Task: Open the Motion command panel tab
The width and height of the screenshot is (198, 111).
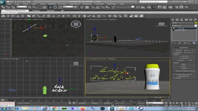Action: coord(186,20)
